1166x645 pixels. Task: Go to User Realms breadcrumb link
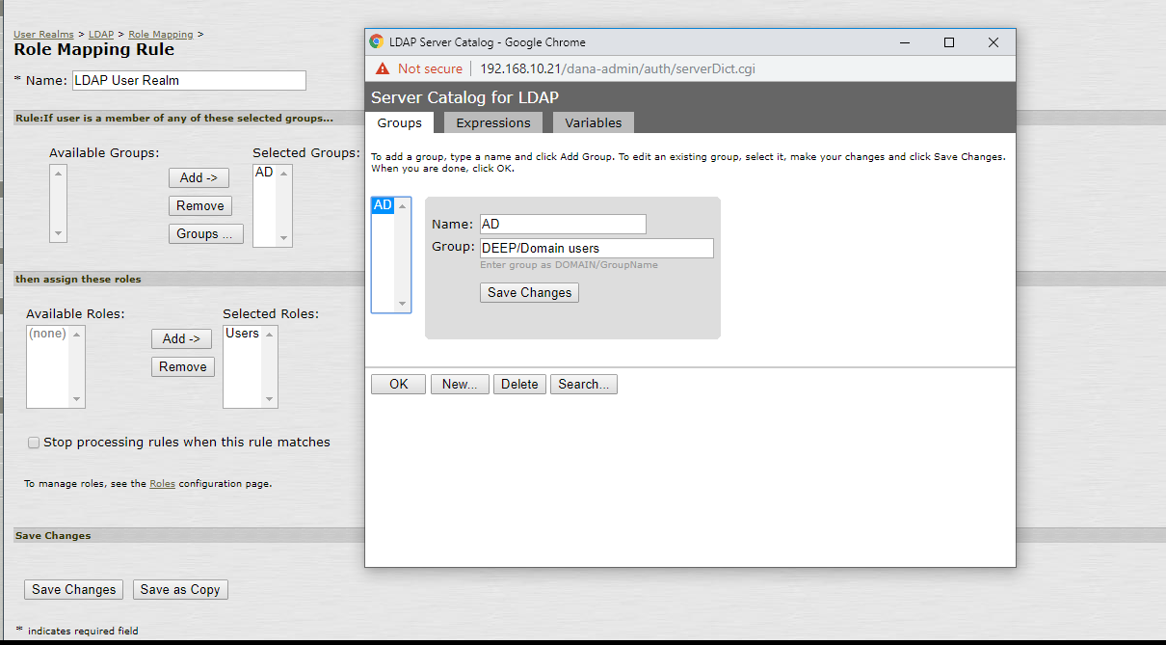43,35
